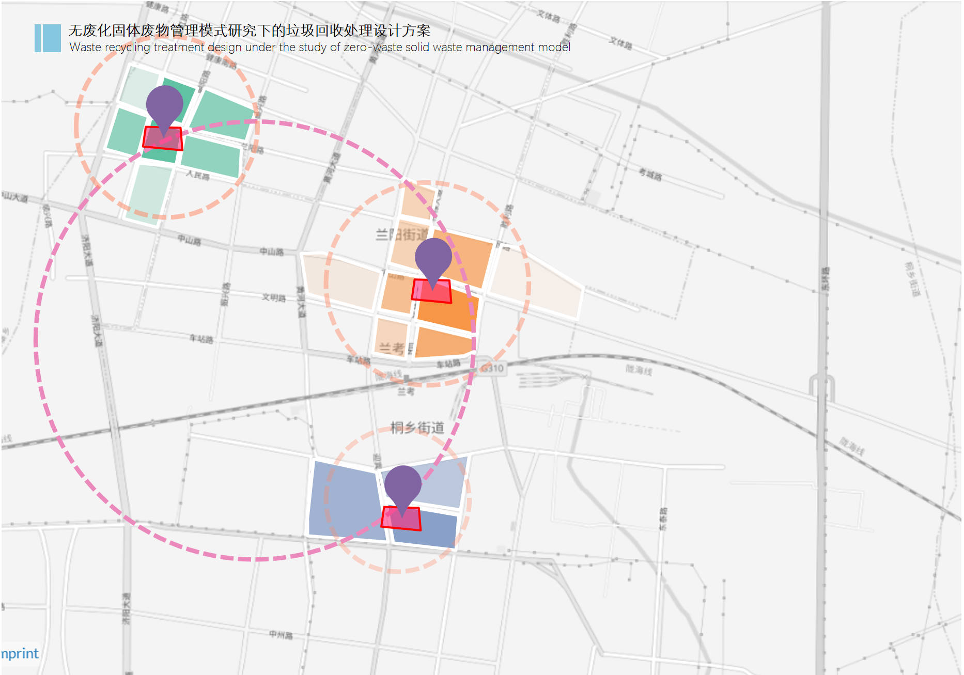This screenshot has width=964, height=675.
Task: Click the 中州路 road label near bottom
Action: pos(281,635)
